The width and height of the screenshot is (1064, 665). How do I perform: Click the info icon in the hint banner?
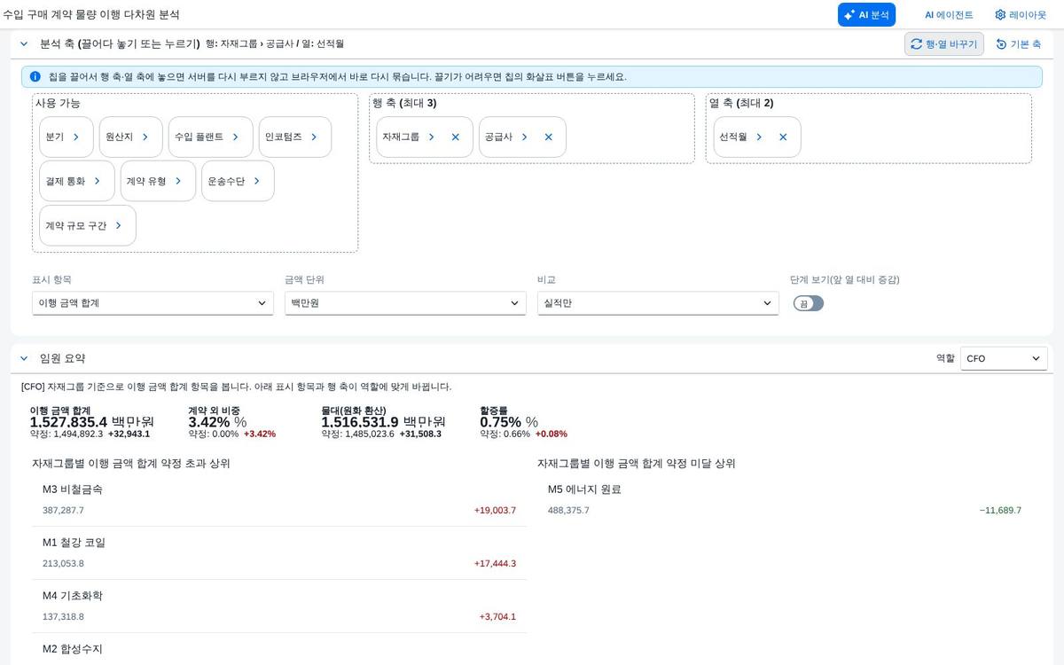coord(35,77)
